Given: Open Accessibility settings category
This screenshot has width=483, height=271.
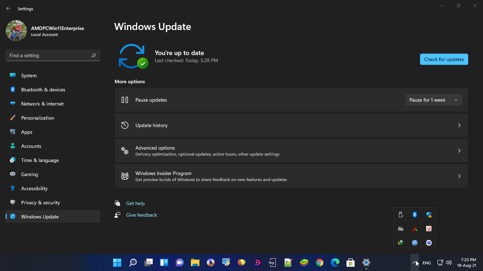Looking at the screenshot, I should click(53, 188).
